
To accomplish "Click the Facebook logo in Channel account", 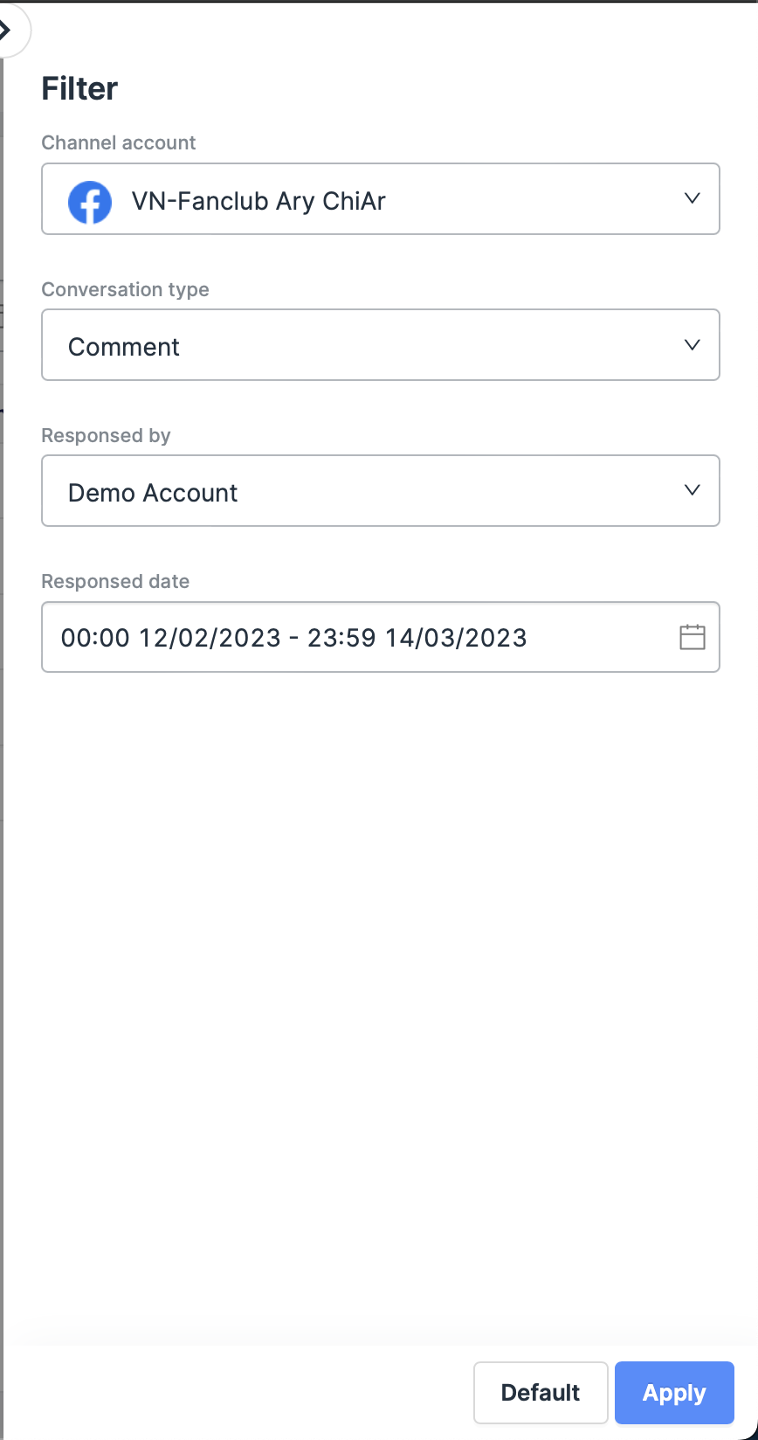I will tap(90, 202).
